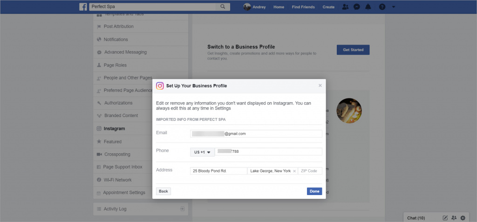Click the Advanced Messaging chat icon

(x=99, y=52)
